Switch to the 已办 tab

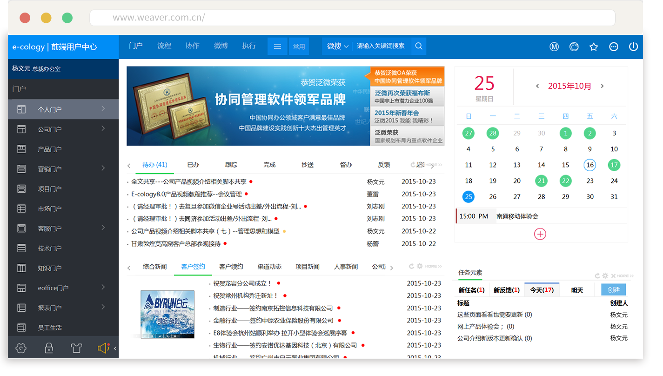[193, 165]
